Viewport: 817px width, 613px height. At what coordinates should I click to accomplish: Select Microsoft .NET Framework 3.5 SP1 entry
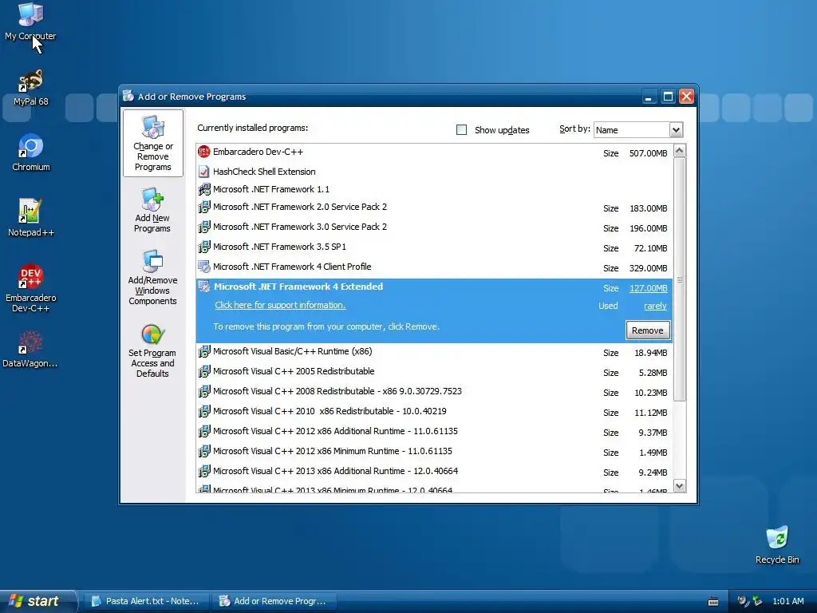[x=434, y=247]
